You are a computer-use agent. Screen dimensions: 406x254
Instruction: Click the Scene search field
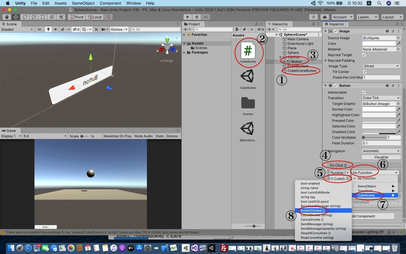[x=155, y=29]
